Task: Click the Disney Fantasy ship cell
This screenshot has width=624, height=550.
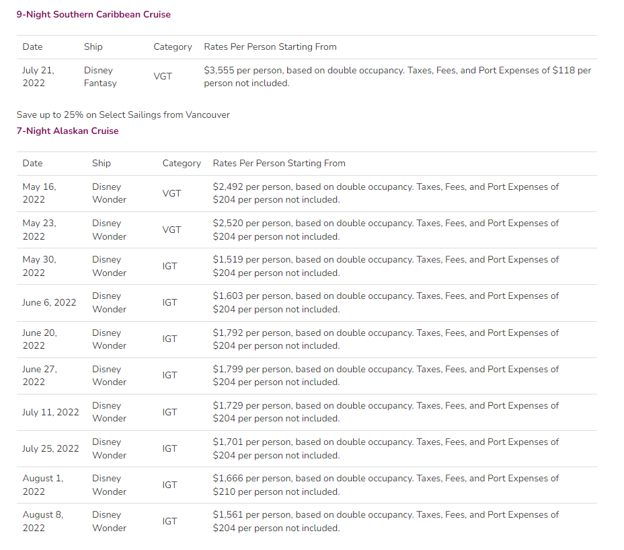Action: pos(100,77)
